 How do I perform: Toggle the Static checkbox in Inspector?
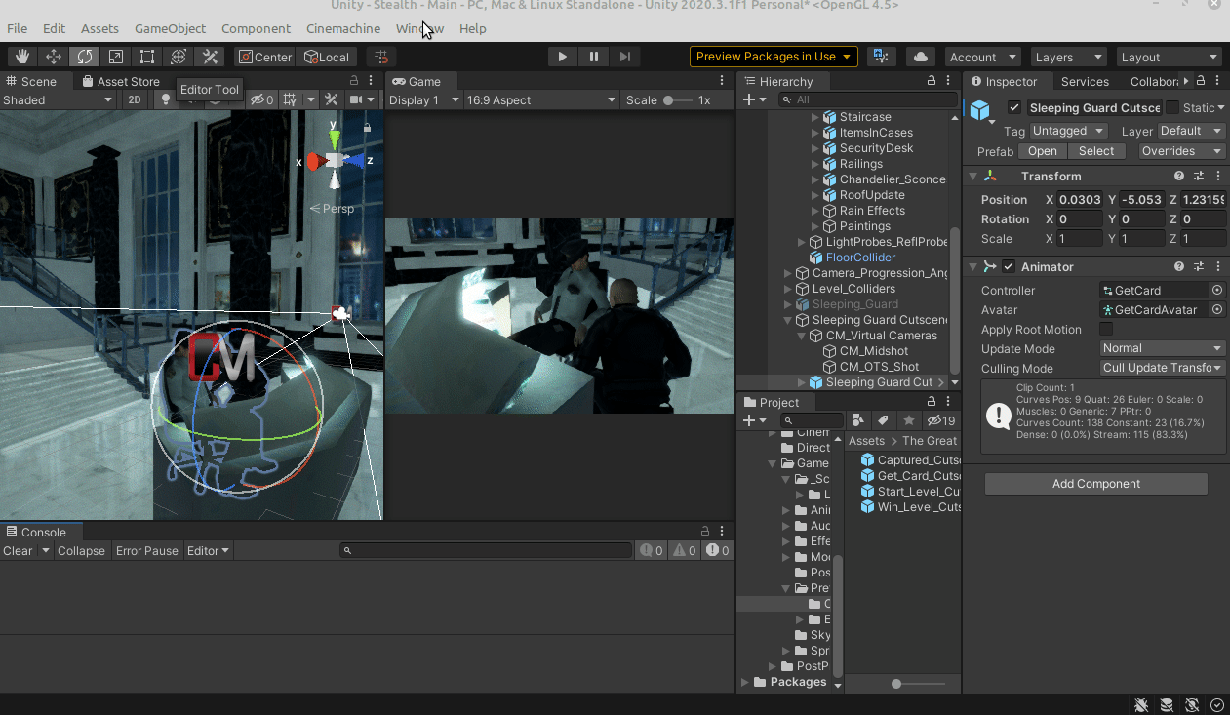pyautogui.click(x=1172, y=107)
